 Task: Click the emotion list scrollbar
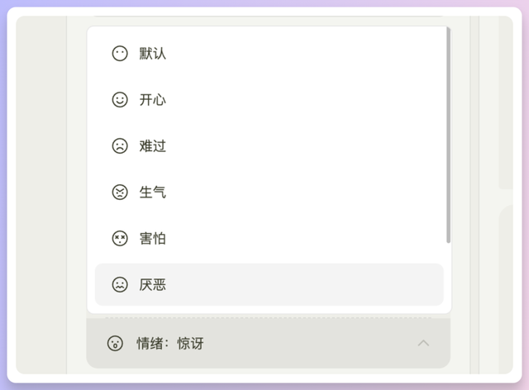tap(448, 136)
